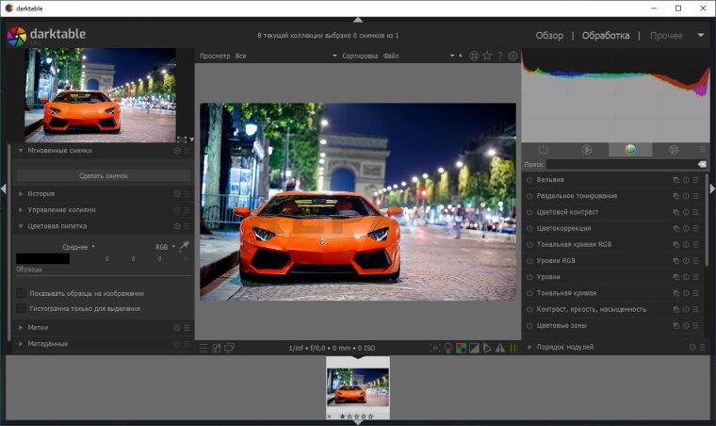Click the 'Сделать снимок' button
The image size is (716, 426).
coord(104,175)
